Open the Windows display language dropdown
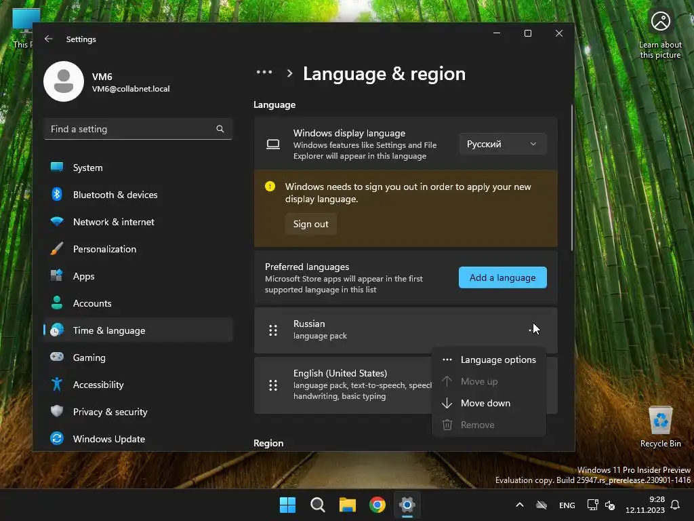The height and width of the screenshot is (521, 694). point(503,144)
